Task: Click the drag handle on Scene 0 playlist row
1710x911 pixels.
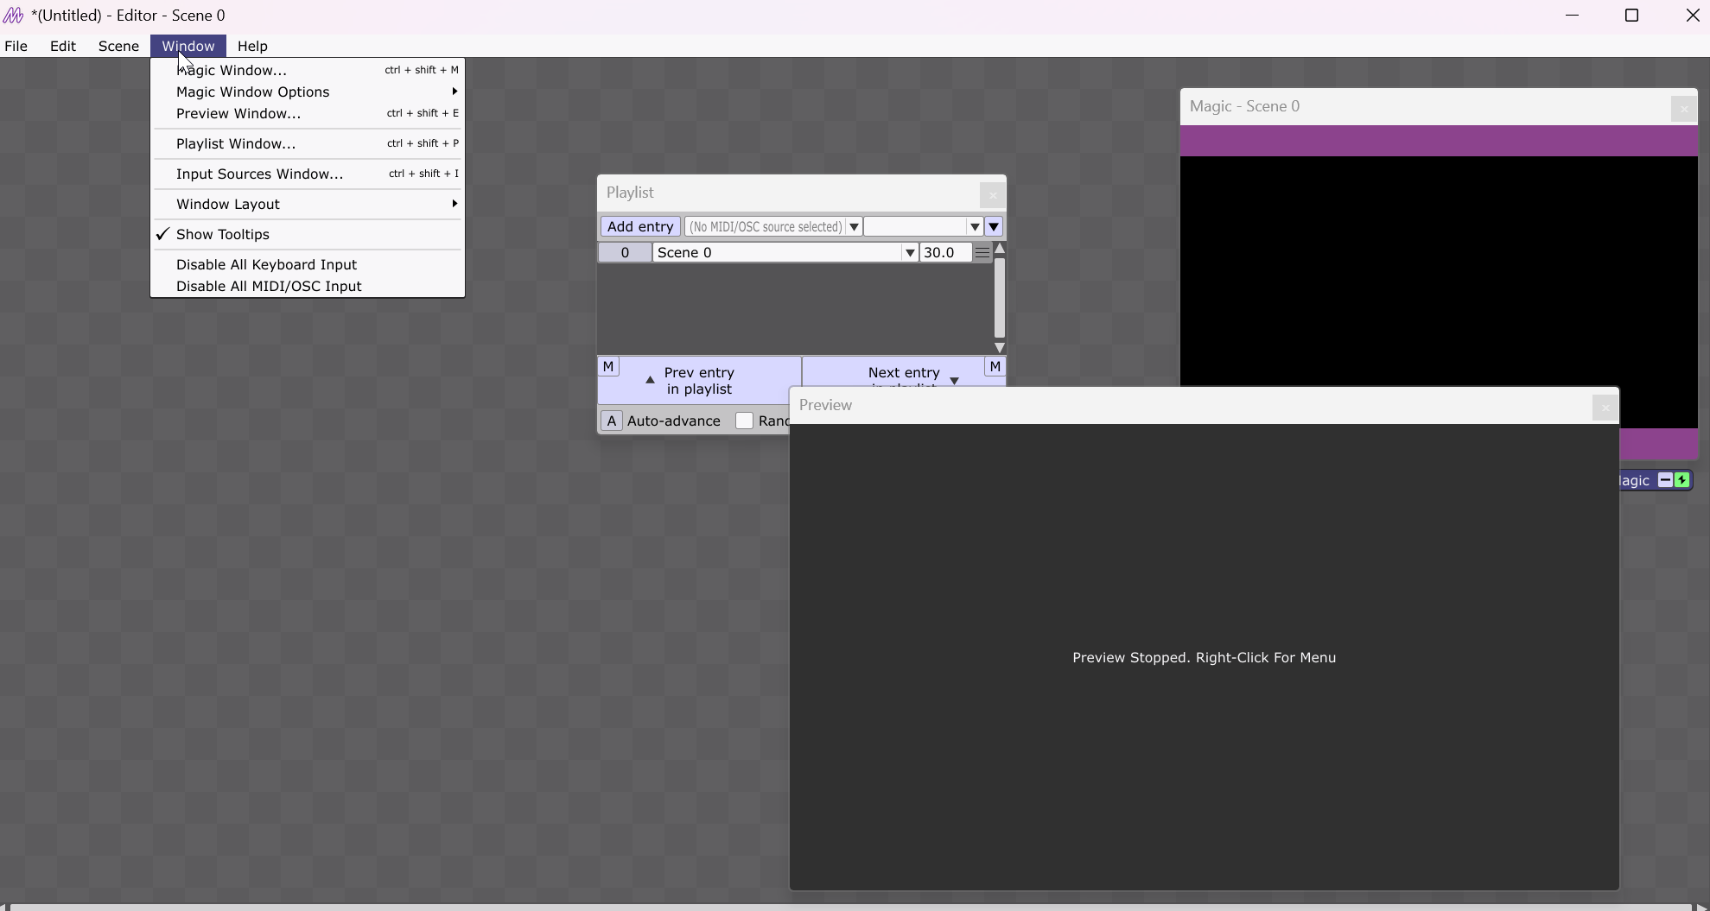Action: pyautogui.click(x=982, y=252)
